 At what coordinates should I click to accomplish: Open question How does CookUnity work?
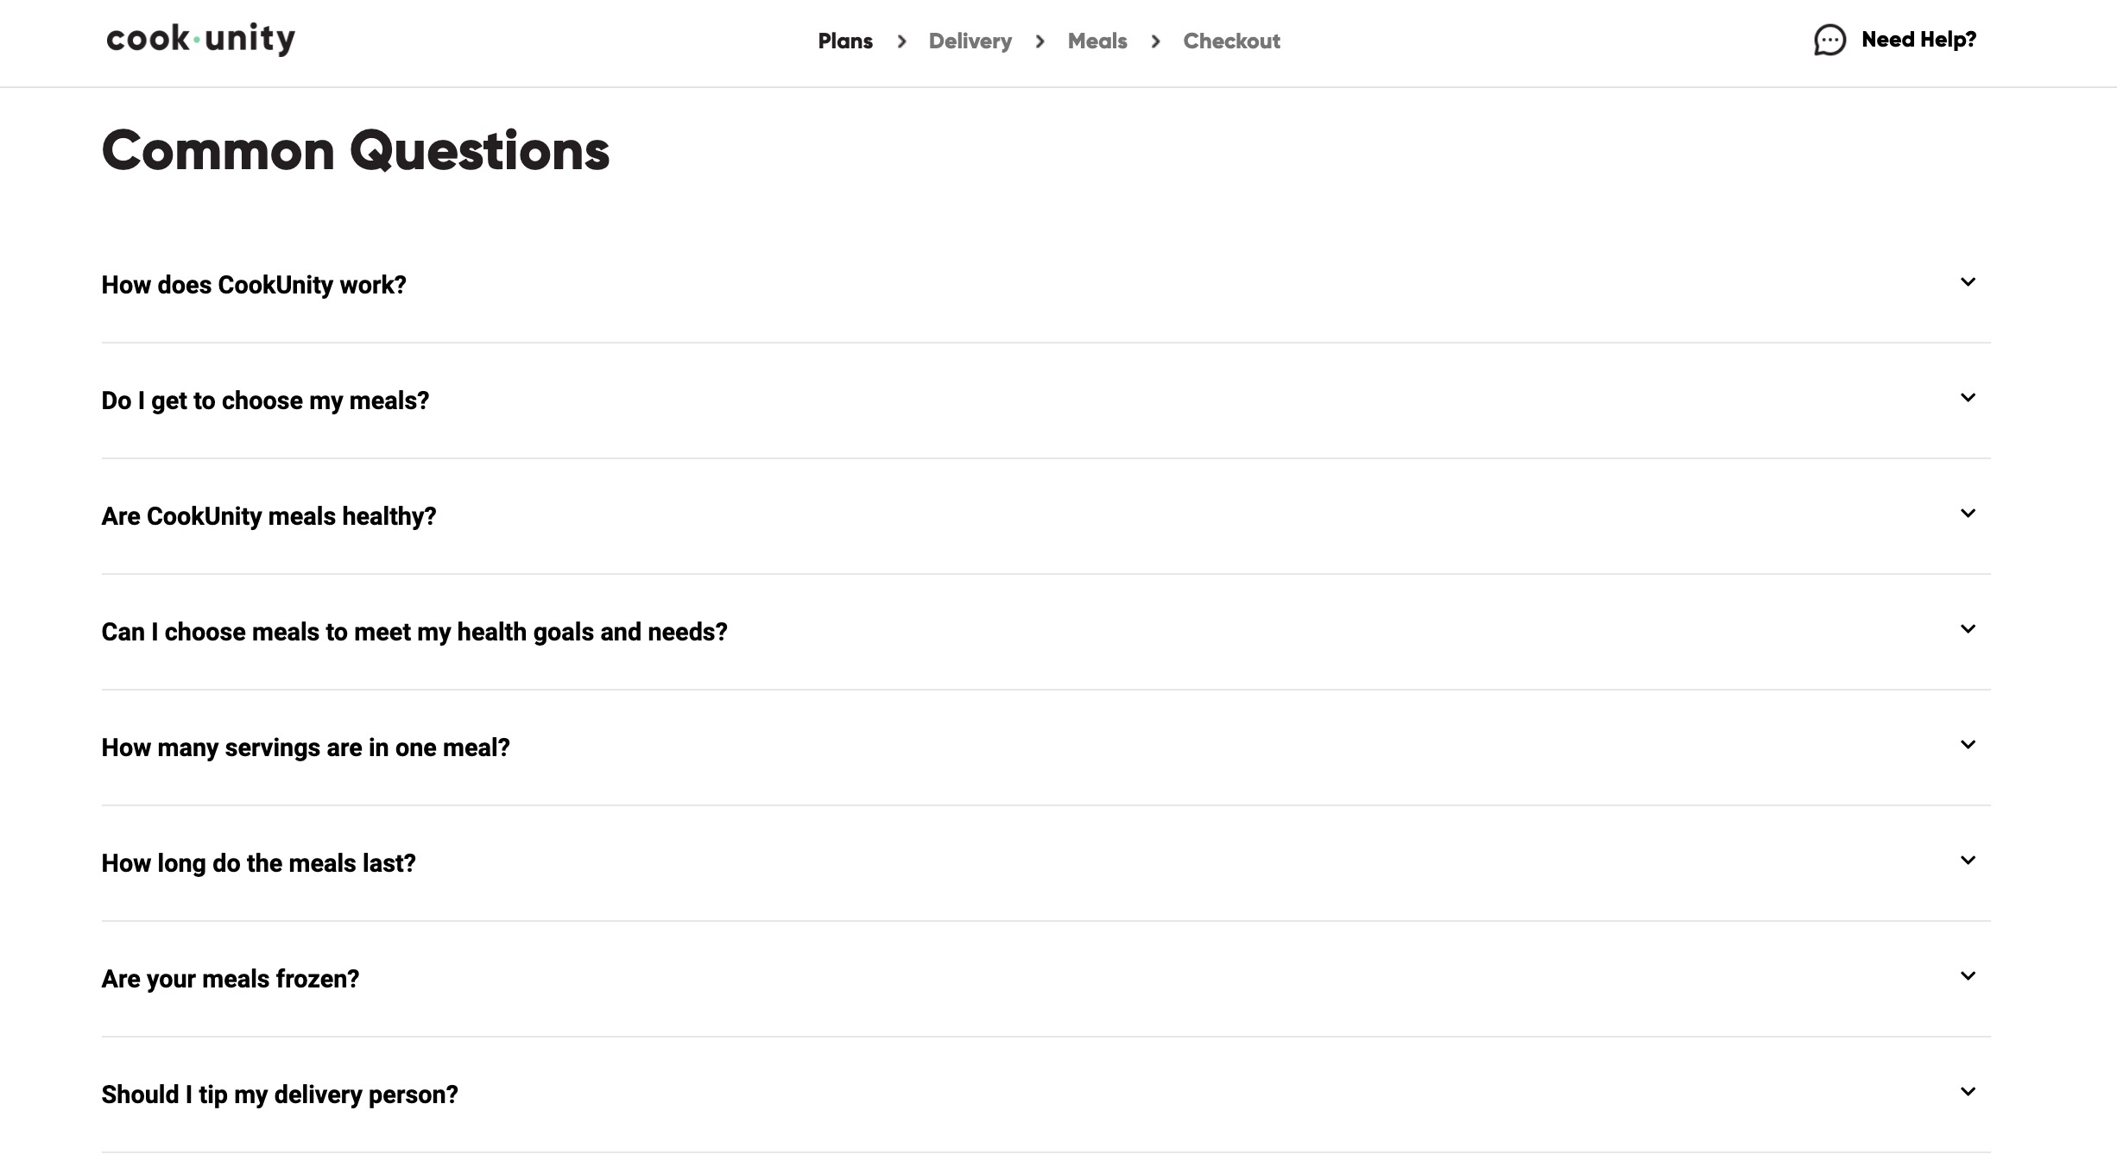pos(254,285)
